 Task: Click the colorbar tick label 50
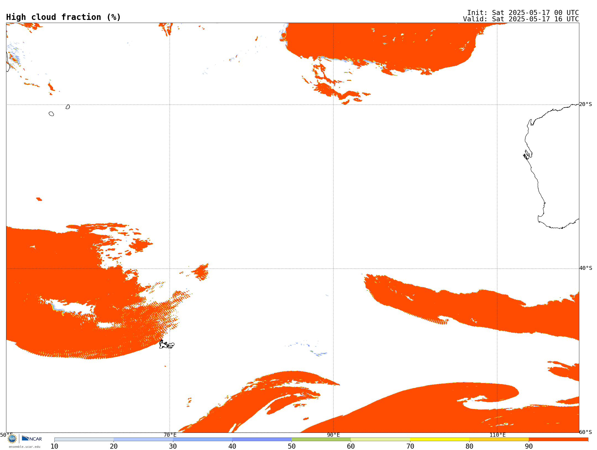coord(292,446)
